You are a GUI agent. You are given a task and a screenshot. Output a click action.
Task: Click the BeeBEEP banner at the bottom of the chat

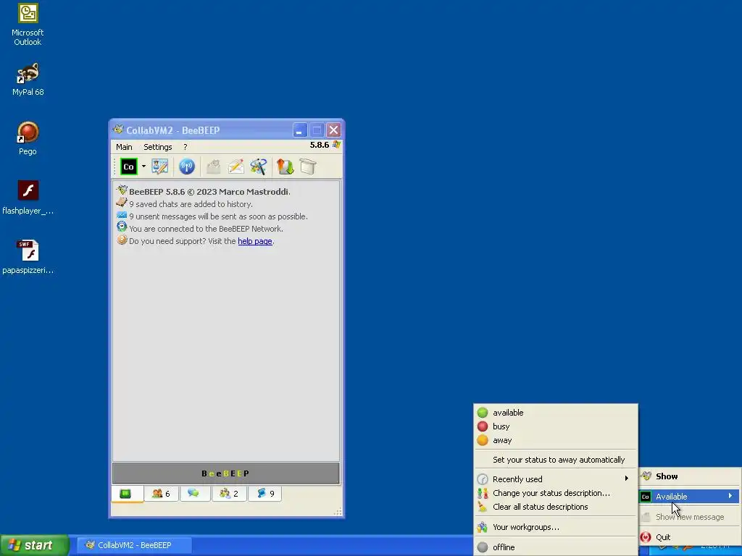pos(226,473)
